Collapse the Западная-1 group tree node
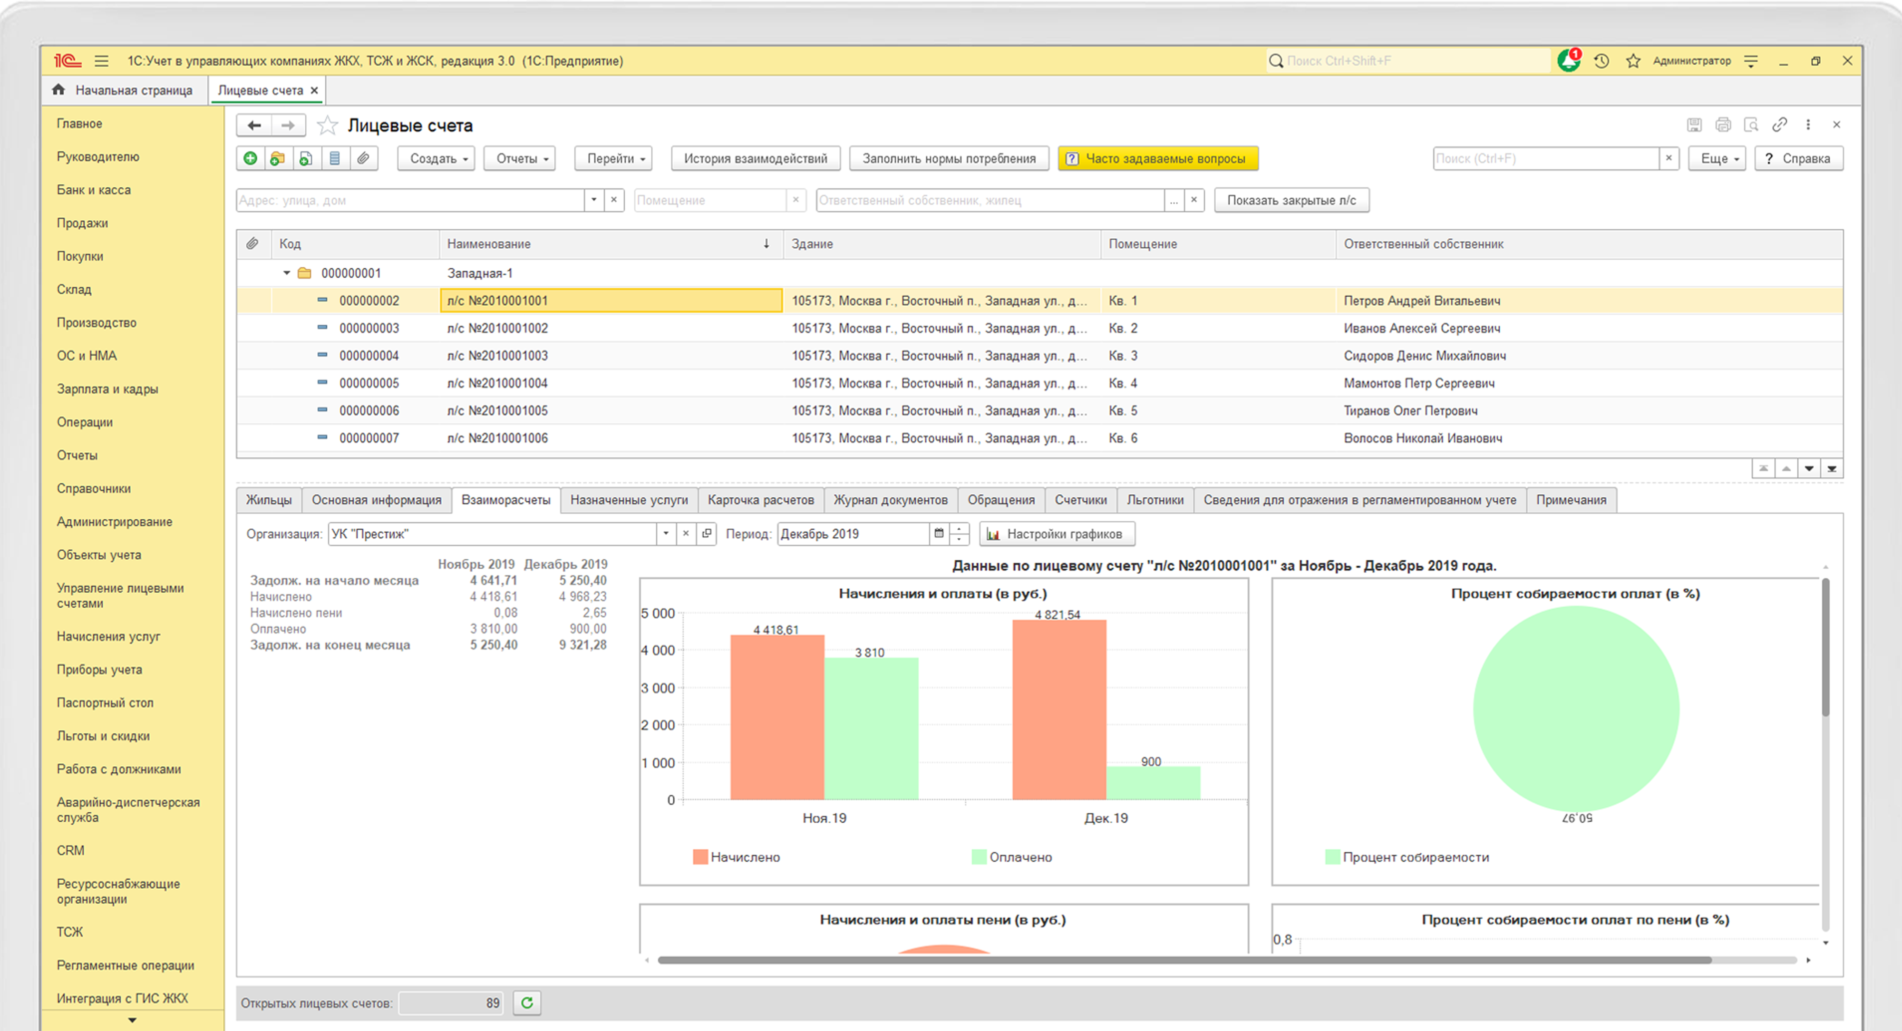Screen dimensions: 1902x1031 tap(286, 273)
